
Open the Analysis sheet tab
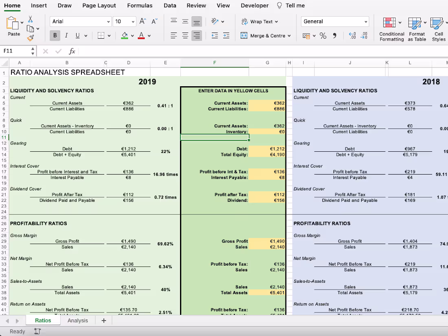[77, 320]
